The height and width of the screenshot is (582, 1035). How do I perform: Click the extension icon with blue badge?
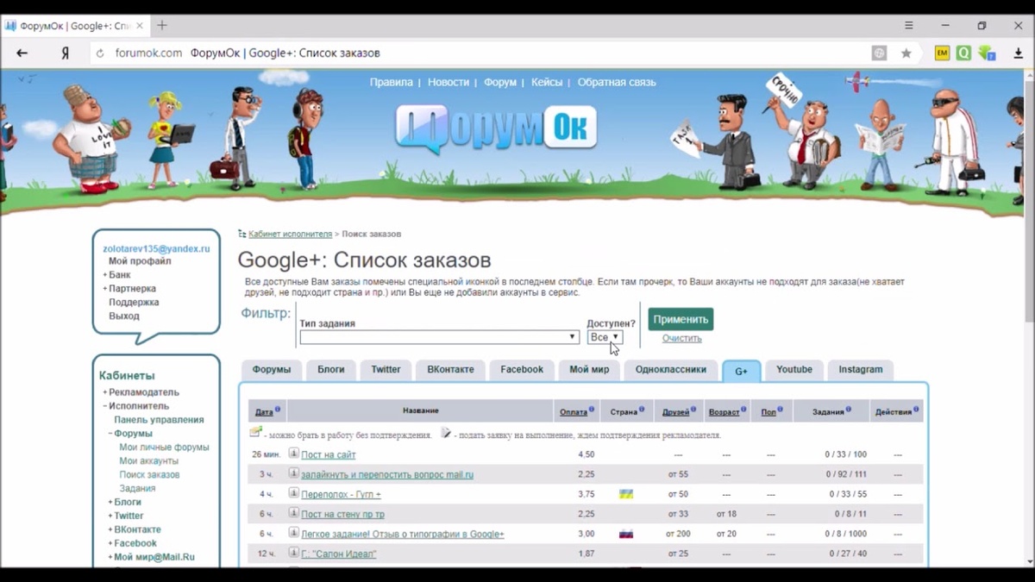point(988,53)
